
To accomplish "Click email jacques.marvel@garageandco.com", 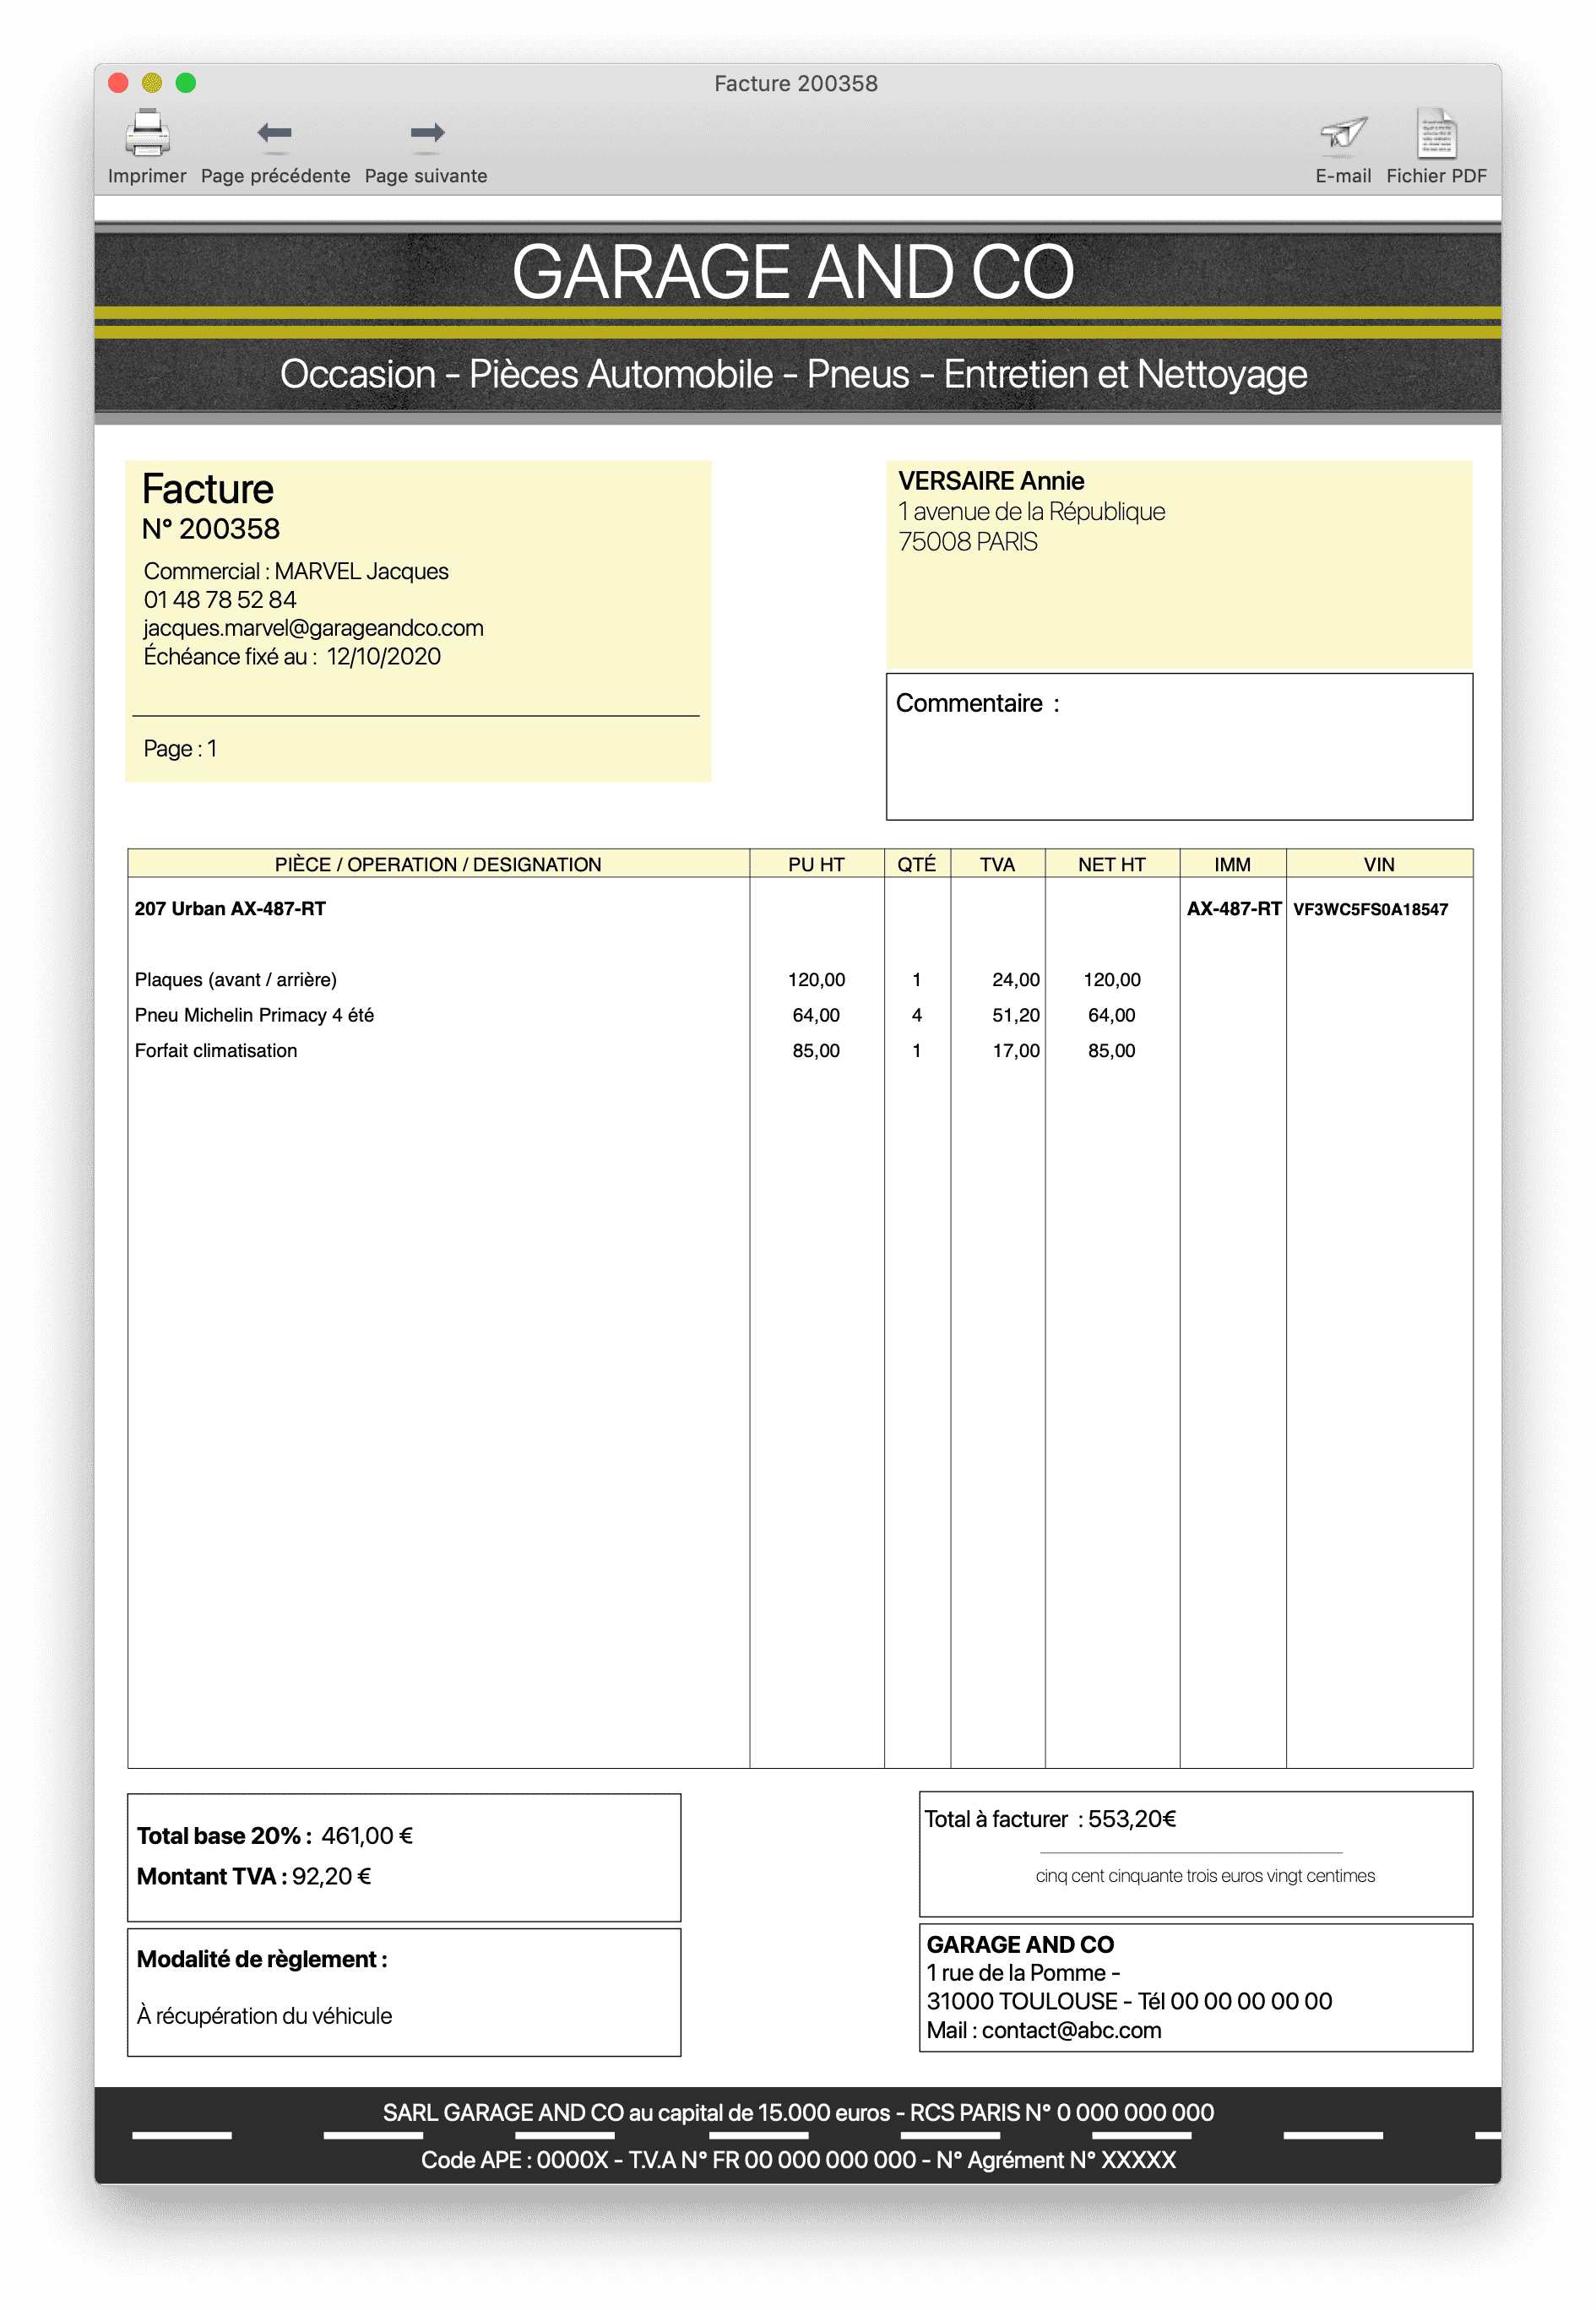I will pos(313,627).
